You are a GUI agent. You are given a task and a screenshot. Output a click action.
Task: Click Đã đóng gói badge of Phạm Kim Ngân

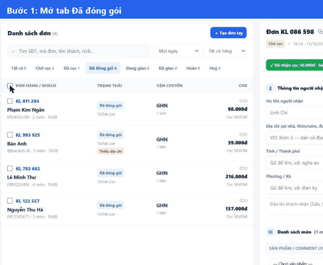(110, 105)
